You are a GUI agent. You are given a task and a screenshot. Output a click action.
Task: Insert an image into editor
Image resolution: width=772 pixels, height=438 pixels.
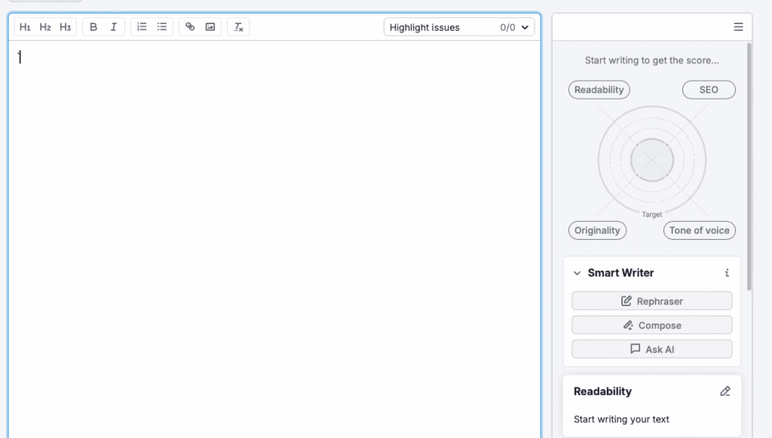point(210,27)
